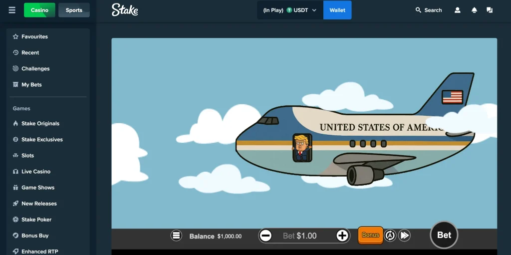This screenshot has width=511, height=255.
Task: Open the game menu icon beside Balance
Action: (x=176, y=235)
